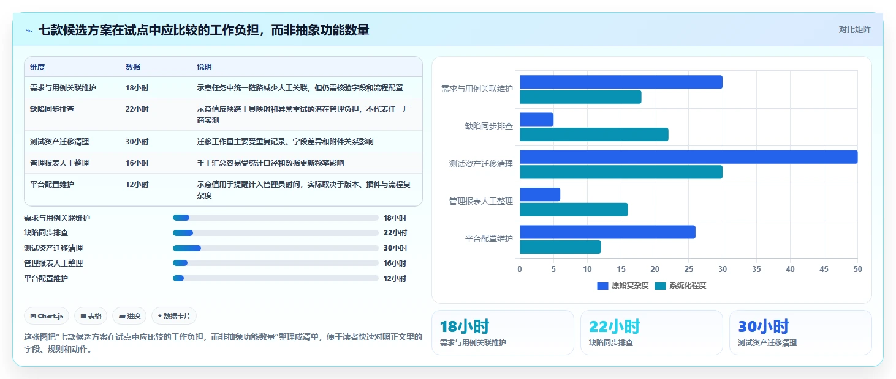Click the 管理报表人工整理 progress bar
Image resolution: width=896 pixels, height=379 pixels.
click(x=276, y=263)
